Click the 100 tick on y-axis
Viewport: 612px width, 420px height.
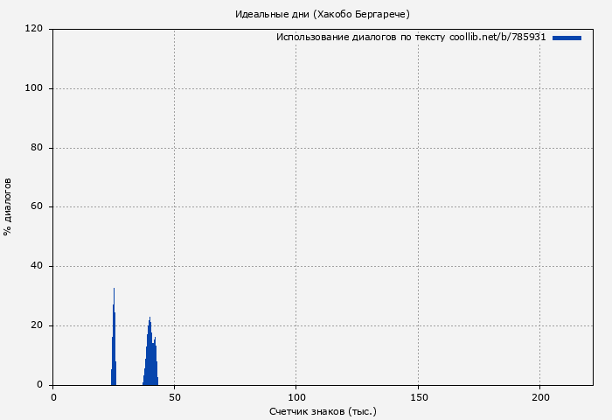[x=35, y=88]
